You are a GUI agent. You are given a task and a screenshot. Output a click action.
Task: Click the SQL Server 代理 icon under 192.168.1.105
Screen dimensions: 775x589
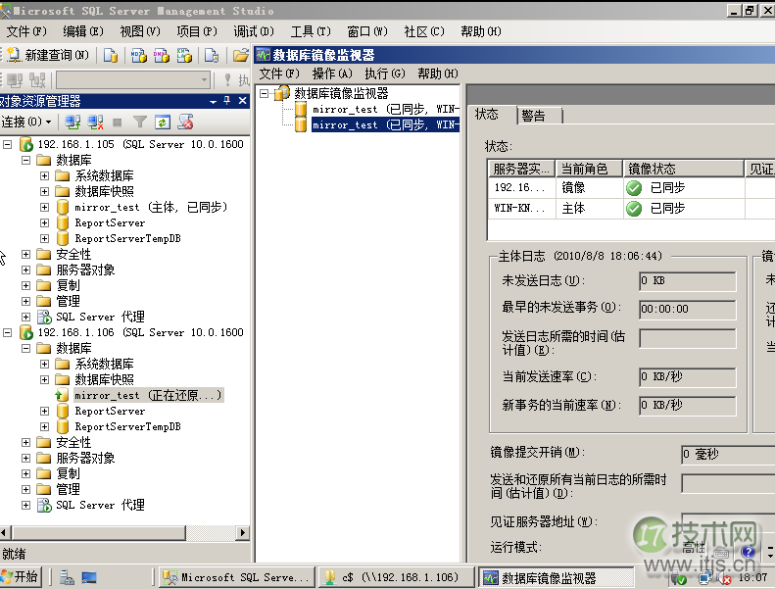44,317
